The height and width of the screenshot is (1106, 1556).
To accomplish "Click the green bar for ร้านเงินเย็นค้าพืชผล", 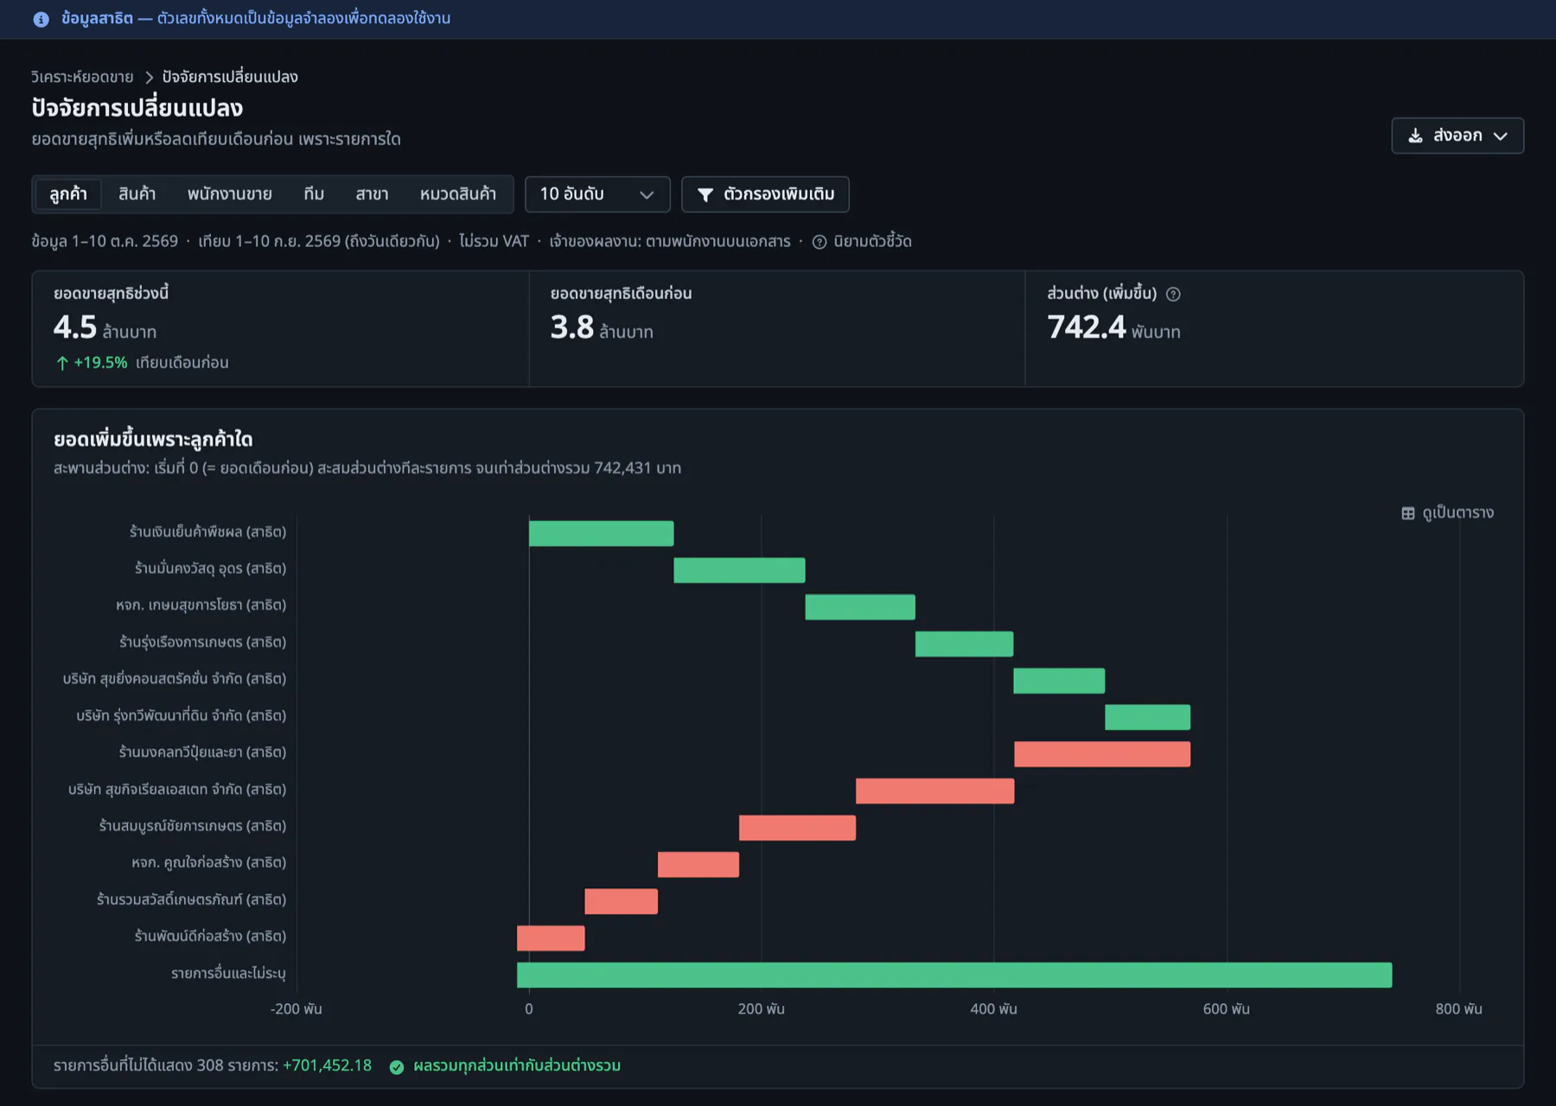I will click(x=601, y=533).
